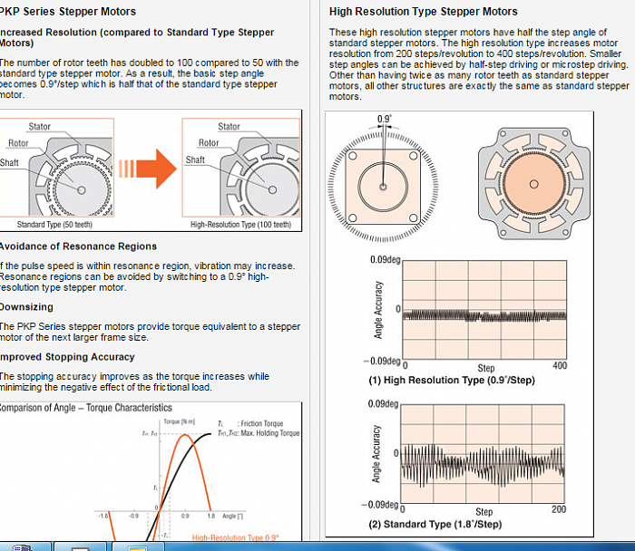Viewport: 635px width, 551px height.
Task: Click the "-0.9" angle tick label
Action: (x=133, y=517)
